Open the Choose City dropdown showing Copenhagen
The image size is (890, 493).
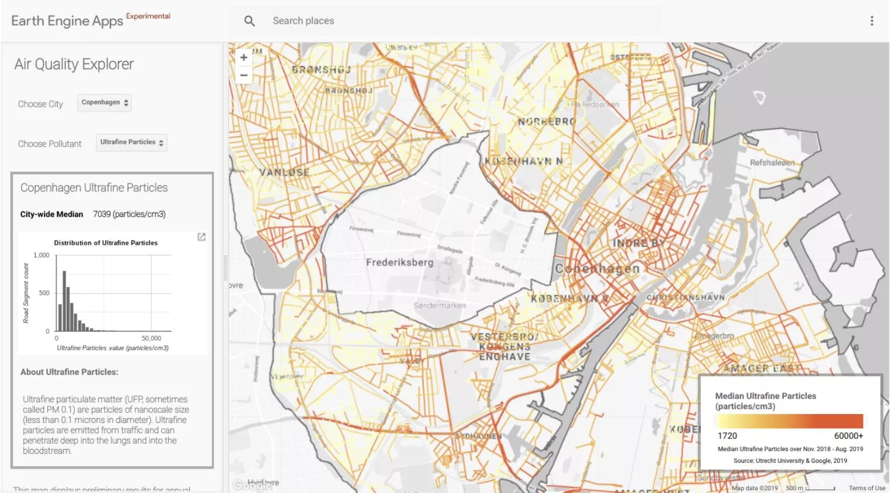104,103
